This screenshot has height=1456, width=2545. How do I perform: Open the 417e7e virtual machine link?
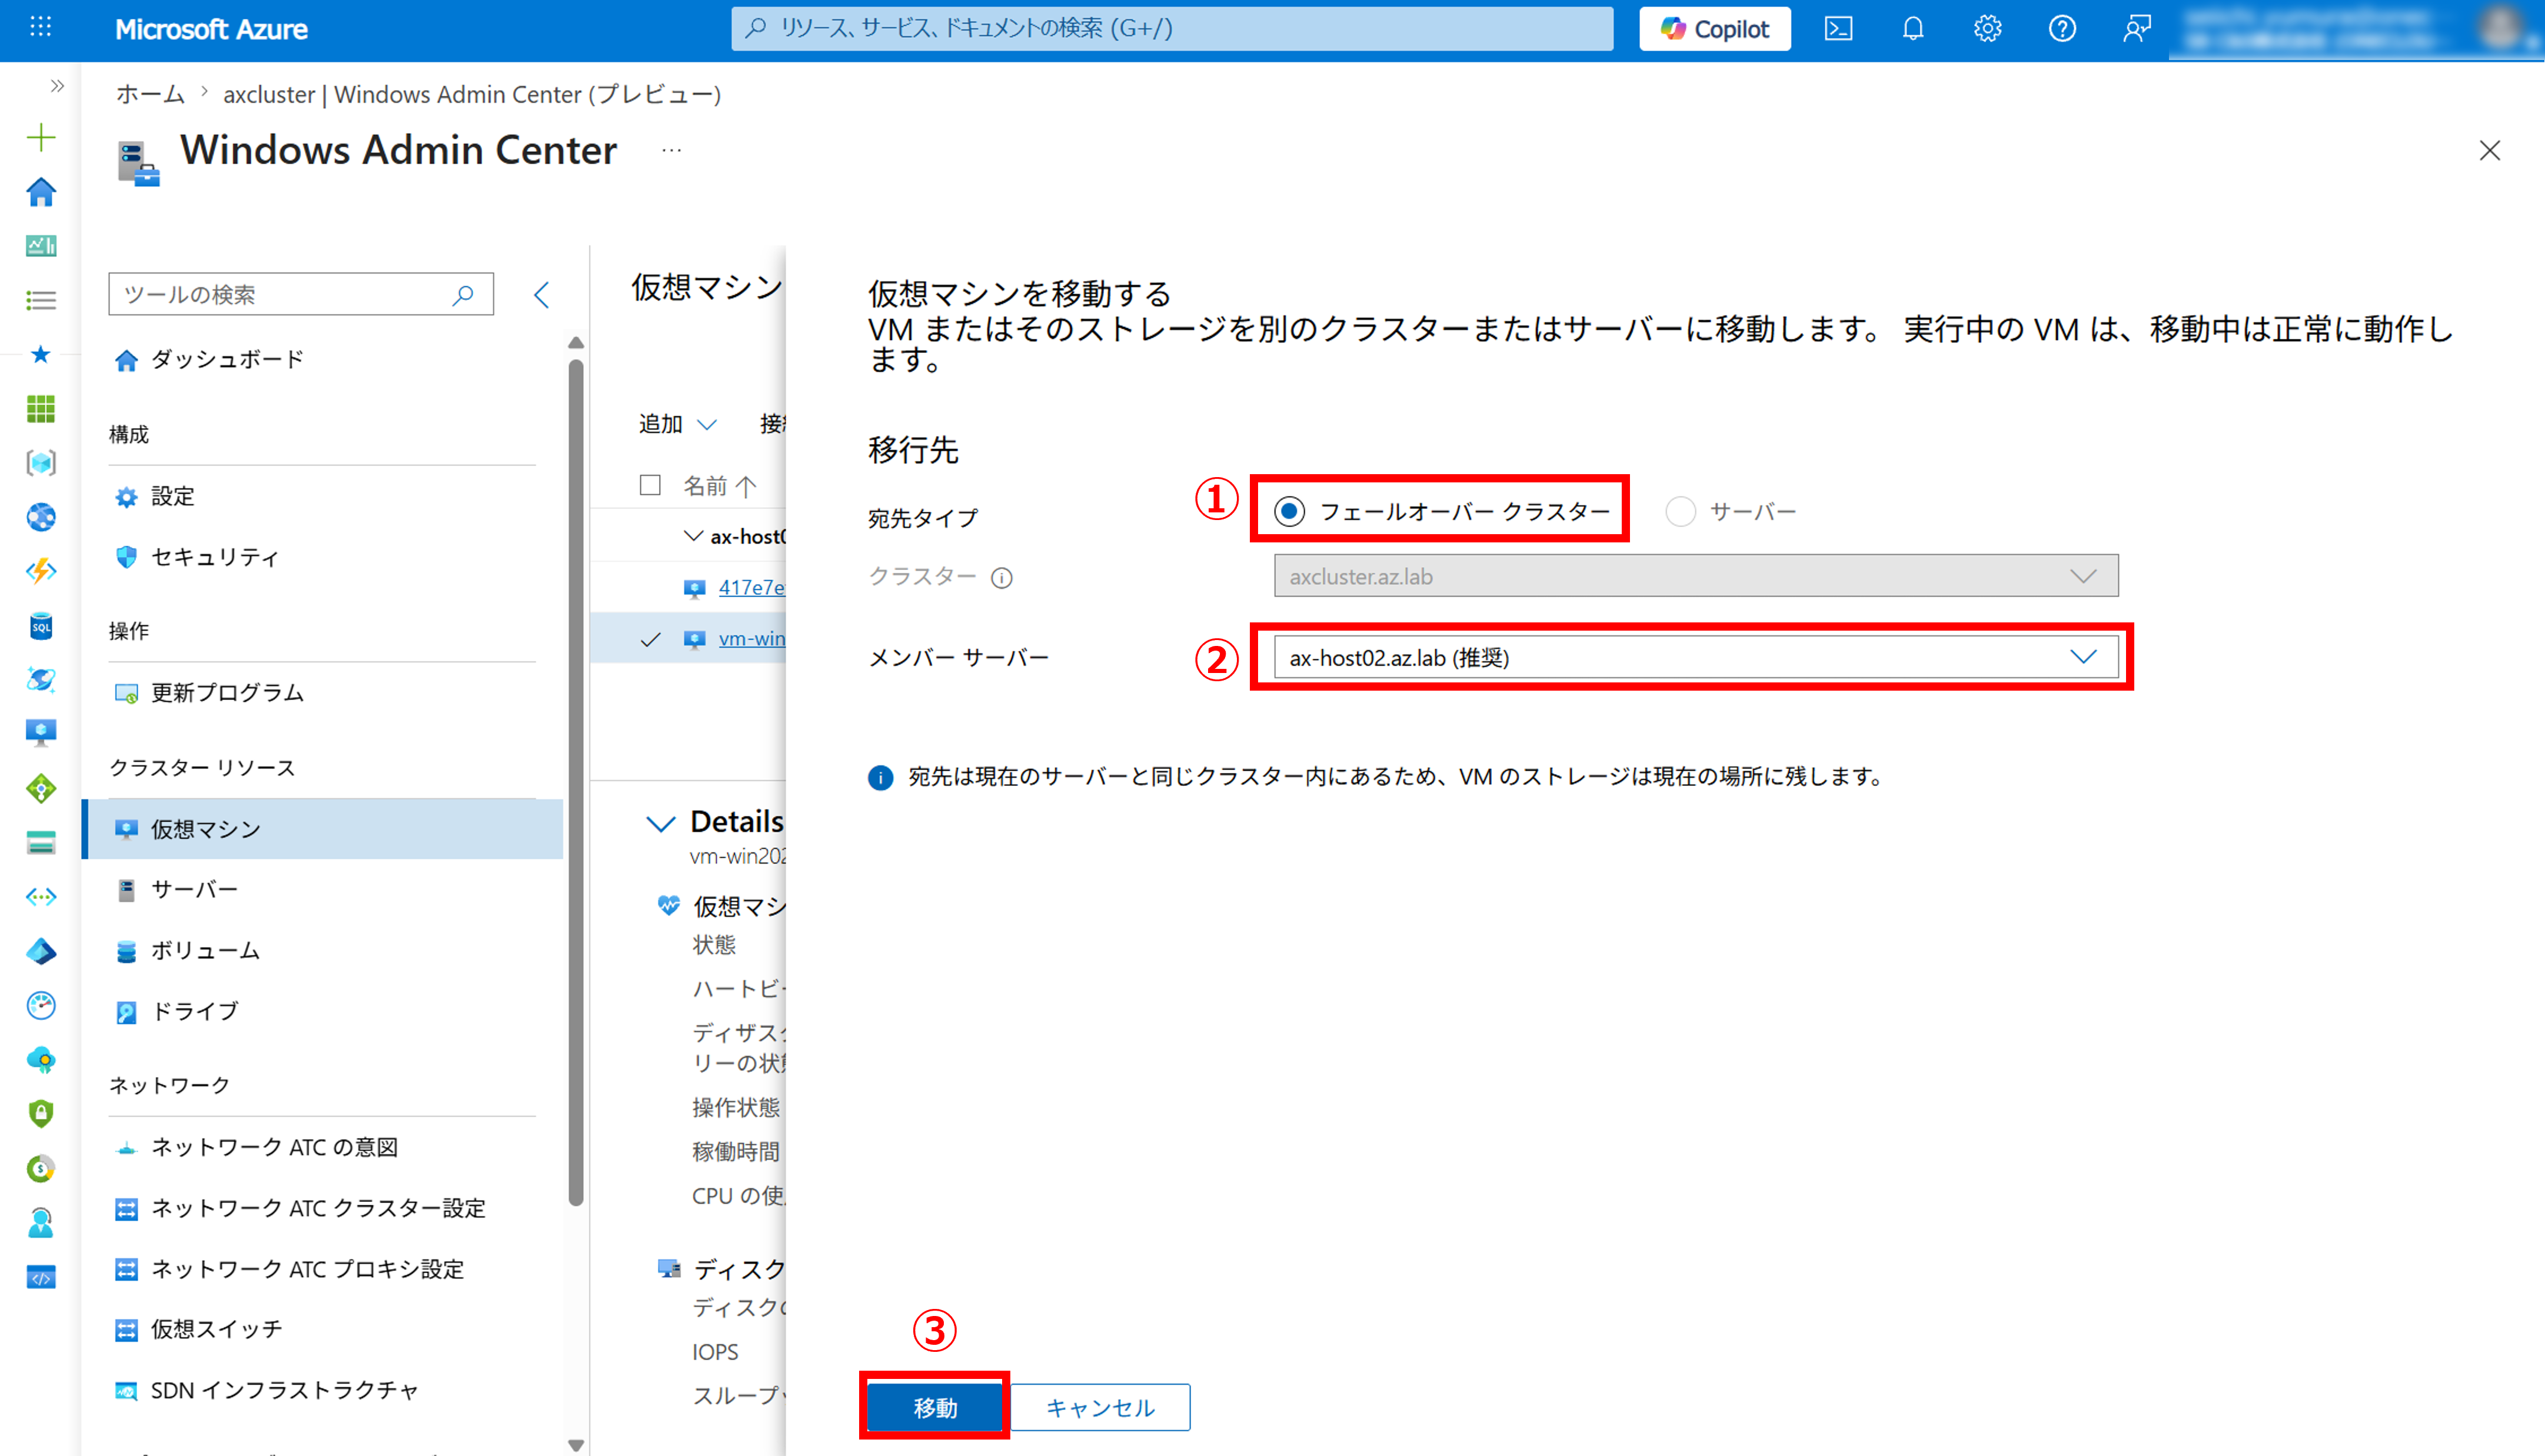pyautogui.click(x=751, y=588)
